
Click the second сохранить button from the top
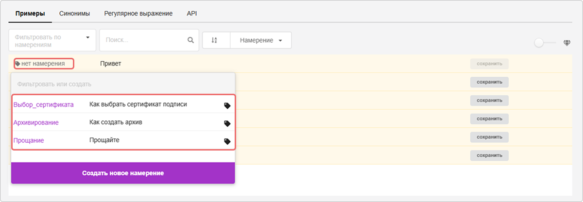[489, 82]
